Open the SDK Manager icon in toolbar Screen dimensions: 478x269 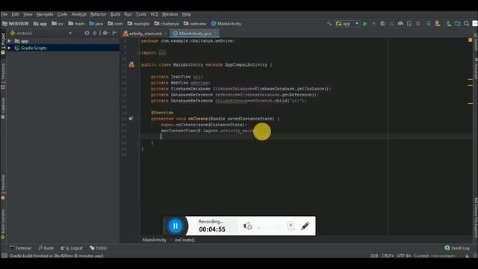[x=449, y=23]
